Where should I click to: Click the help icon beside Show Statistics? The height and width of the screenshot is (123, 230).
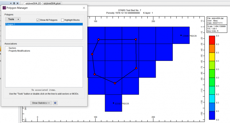tap(55, 103)
